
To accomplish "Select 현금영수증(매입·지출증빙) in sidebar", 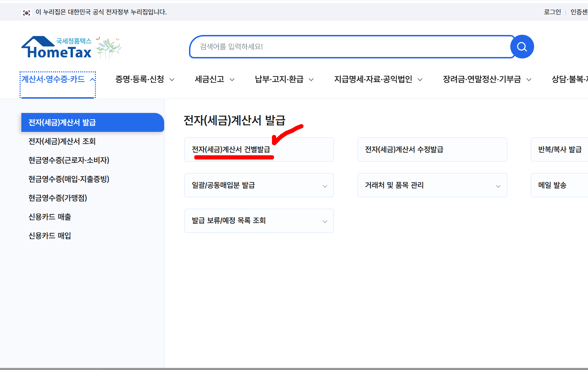I will [x=69, y=179].
